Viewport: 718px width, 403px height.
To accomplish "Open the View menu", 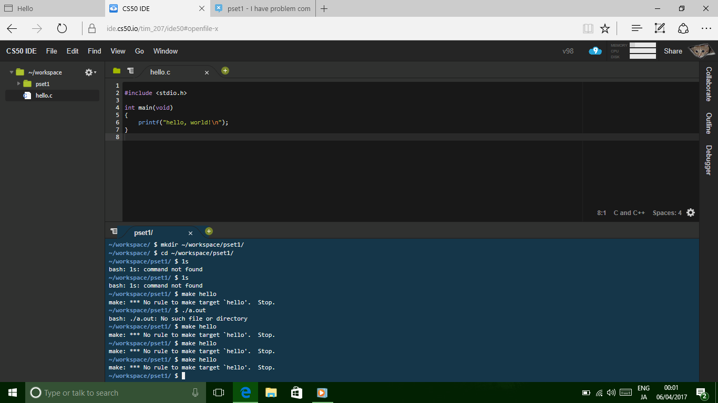I will tap(118, 51).
